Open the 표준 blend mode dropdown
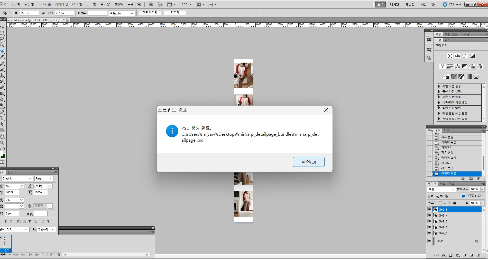The image size is (488, 259). [x=441, y=189]
